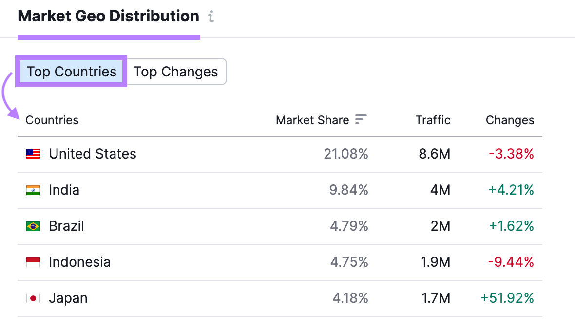Click the Indonesia flag icon

click(32, 262)
